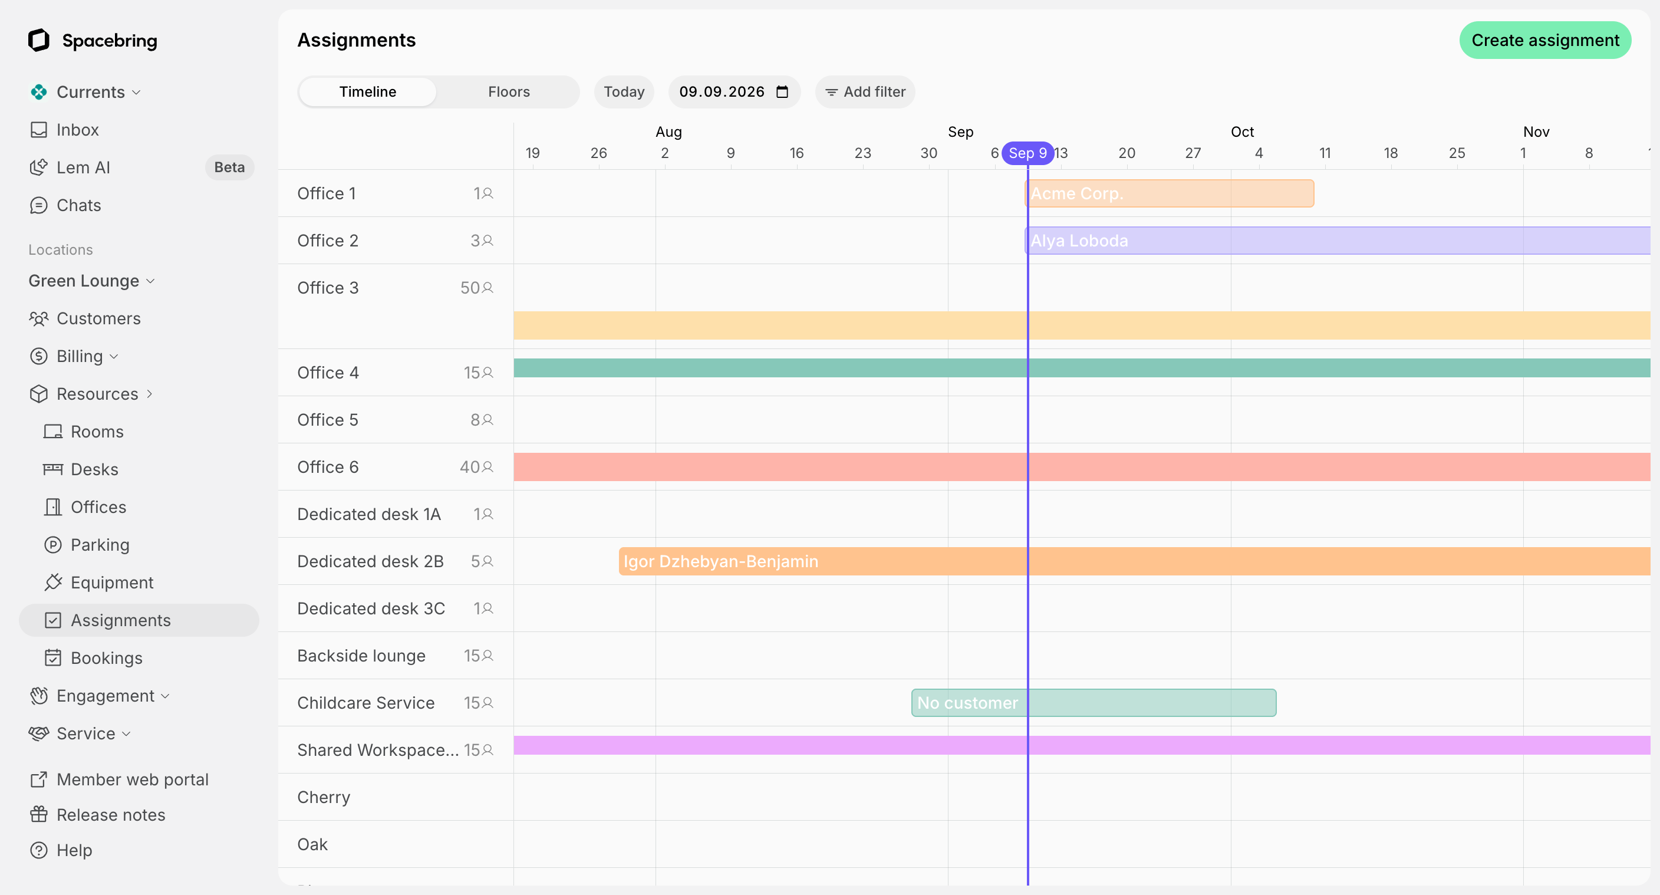The width and height of the screenshot is (1660, 895).
Task: Click the green Office 4 assignment bar
Action: [x=1082, y=368]
